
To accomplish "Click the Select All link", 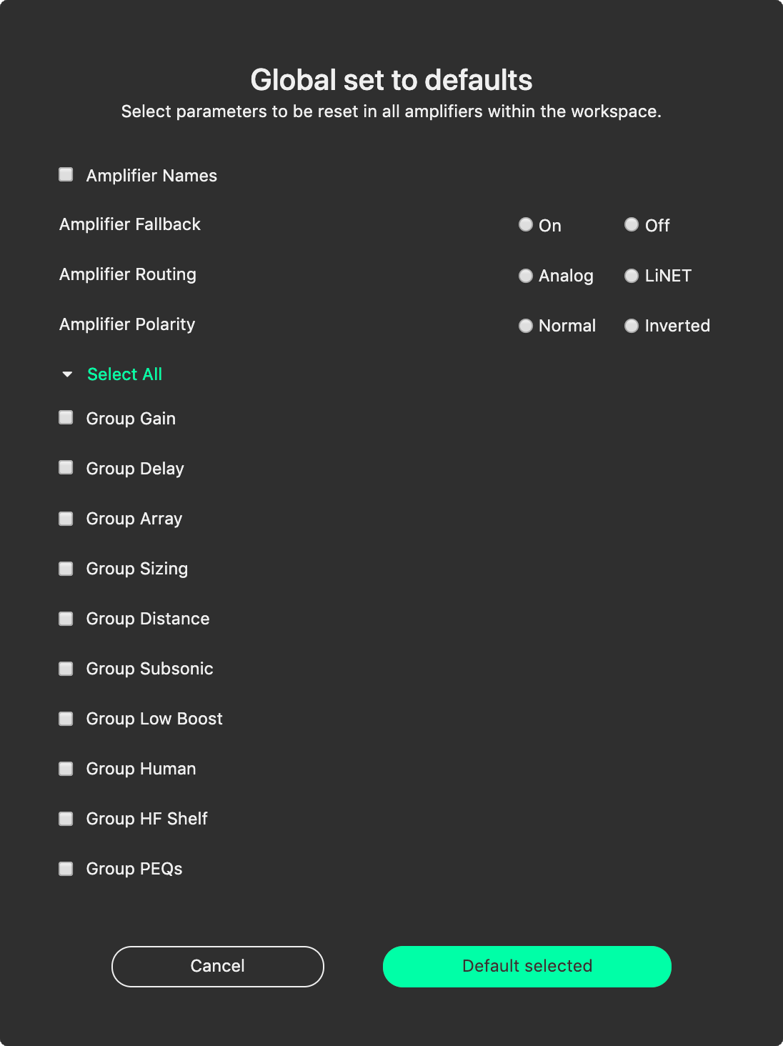I will click(x=124, y=374).
